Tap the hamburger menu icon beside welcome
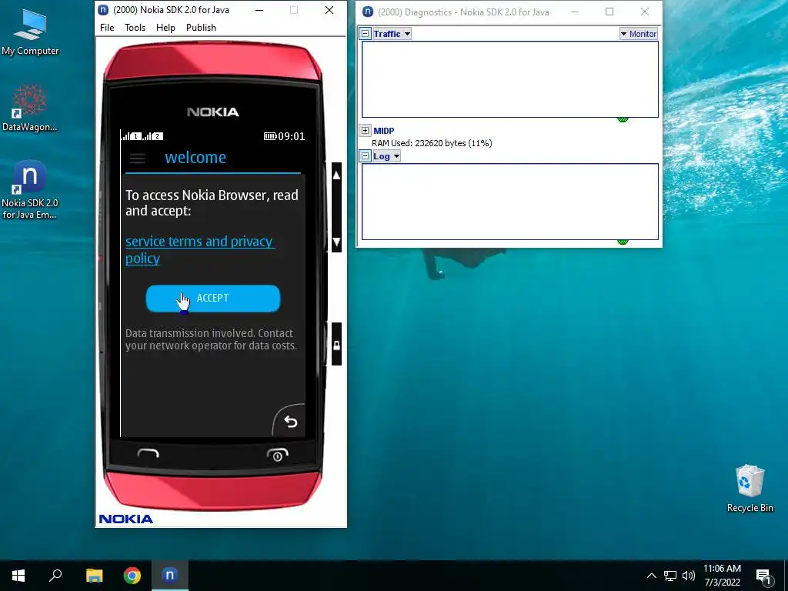The height and width of the screenshot is (591, 788). click(137, 159)
